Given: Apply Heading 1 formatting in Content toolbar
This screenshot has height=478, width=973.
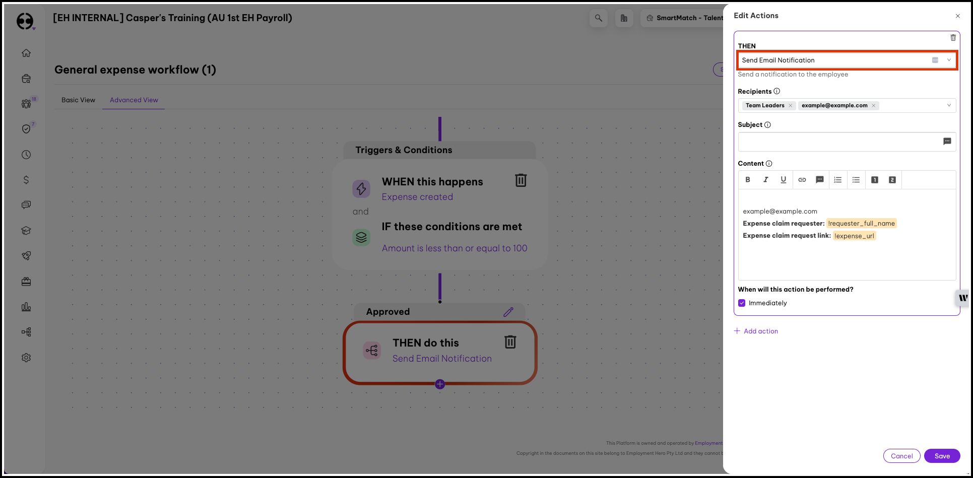Looking at the screenshot, I should coord(875,180).
